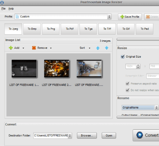Open the Resample Filter Bilinear dropdown
Image resolution: width=159 pixels, height=146 pixels.
click(153, 76)
